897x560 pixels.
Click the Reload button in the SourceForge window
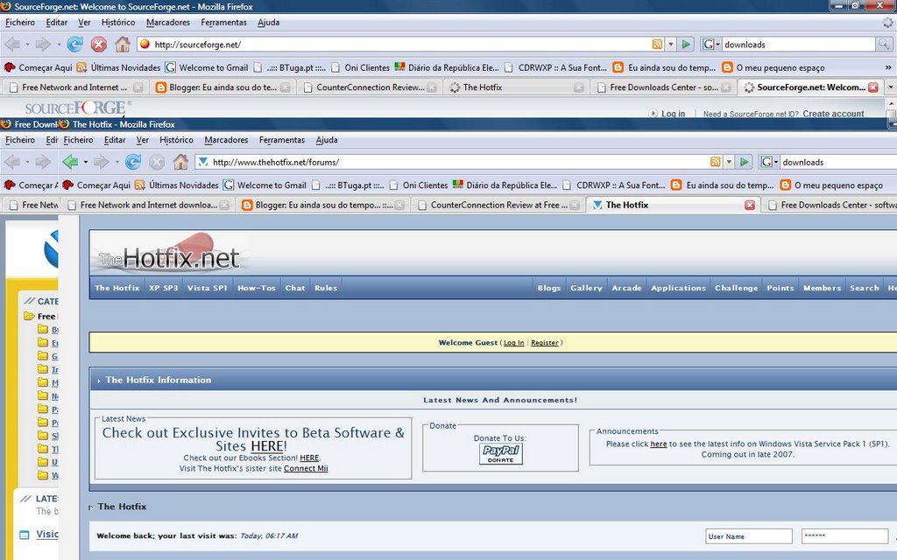click(75, 44)
